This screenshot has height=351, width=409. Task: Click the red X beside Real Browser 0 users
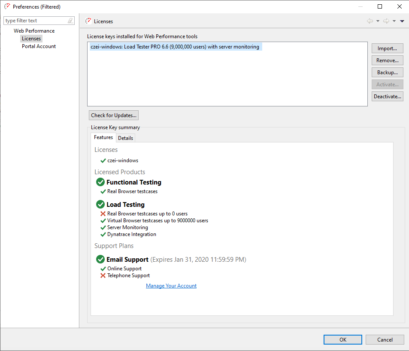coord(103,214)
